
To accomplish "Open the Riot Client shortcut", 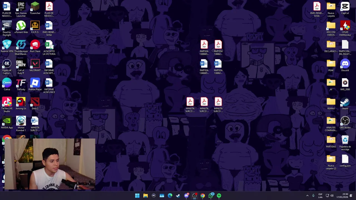I will [35, 46].
